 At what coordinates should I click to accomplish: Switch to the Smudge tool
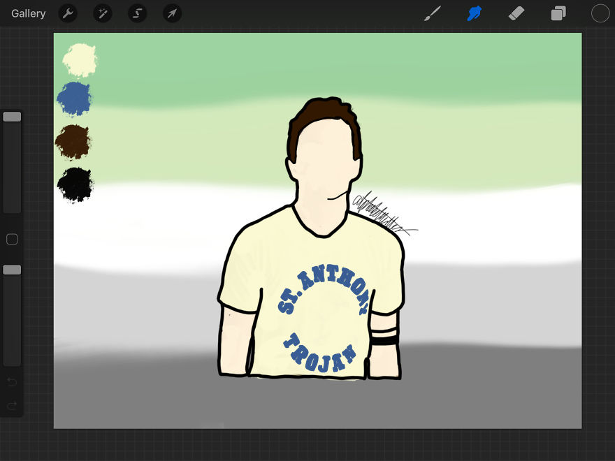474,13
